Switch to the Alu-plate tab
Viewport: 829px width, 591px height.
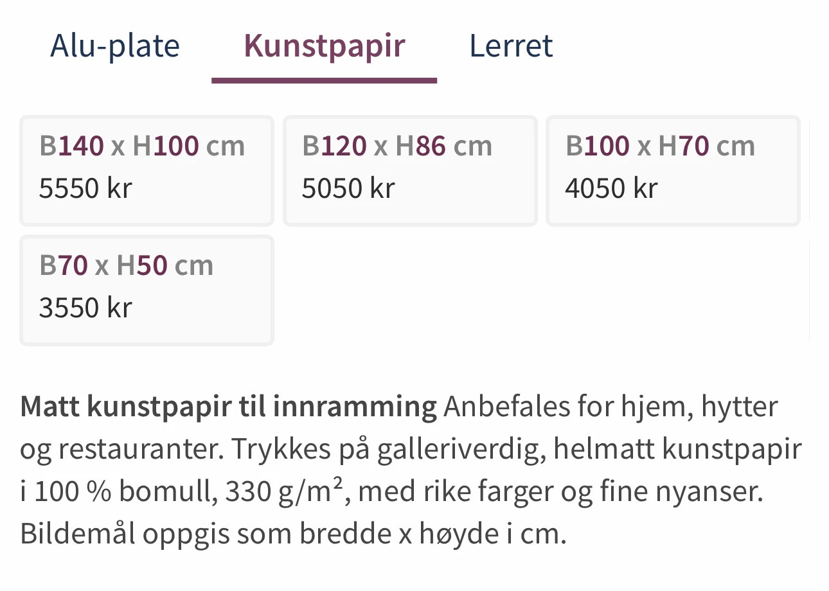(115, 46)
